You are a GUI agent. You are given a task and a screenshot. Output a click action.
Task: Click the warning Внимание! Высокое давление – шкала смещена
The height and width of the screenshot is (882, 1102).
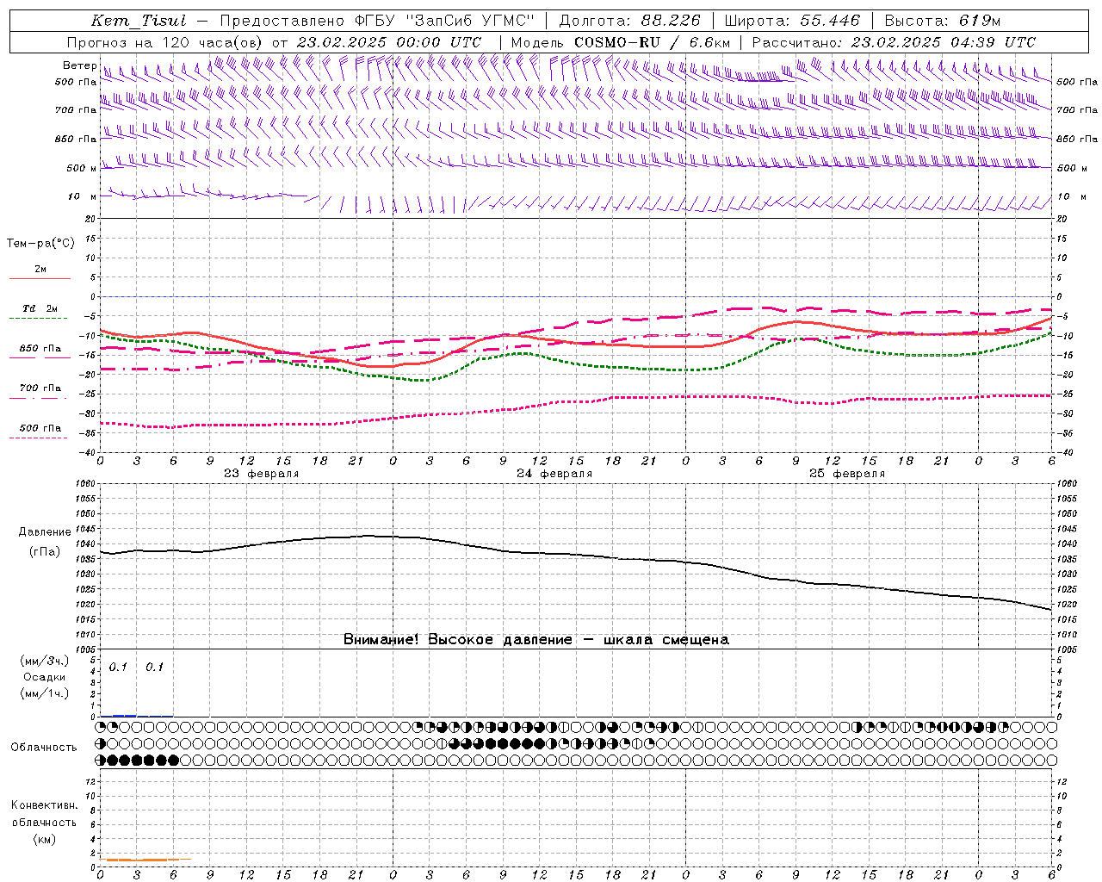tap(536, 640)
